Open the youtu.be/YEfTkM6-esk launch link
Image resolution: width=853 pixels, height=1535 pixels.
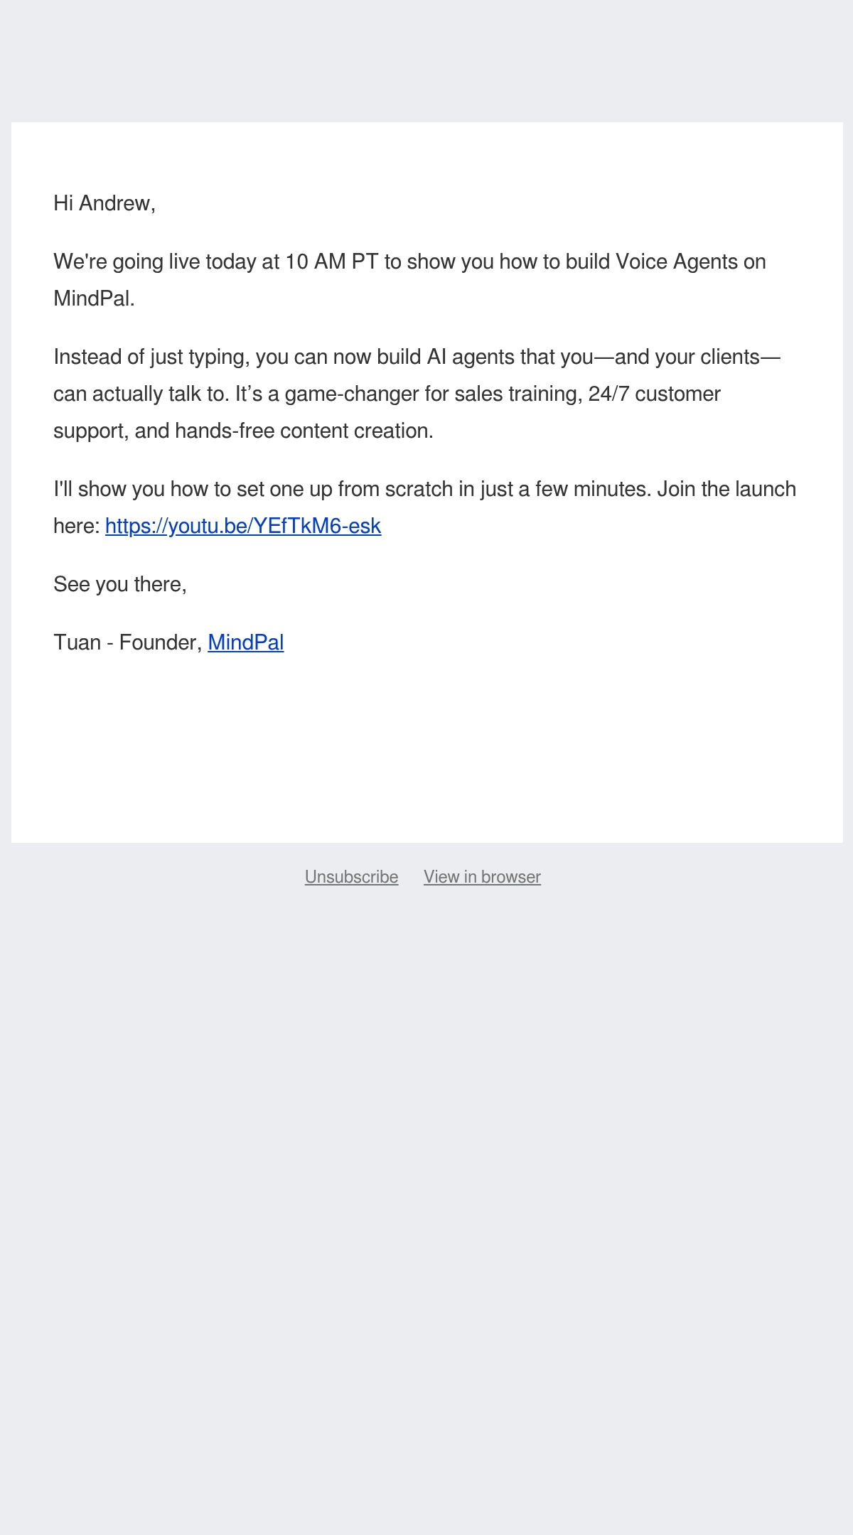click(243, 526)
